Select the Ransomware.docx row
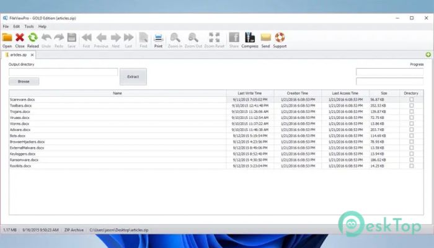The height and width of the screenshot is (248, 434). click(x=216, y=160)
